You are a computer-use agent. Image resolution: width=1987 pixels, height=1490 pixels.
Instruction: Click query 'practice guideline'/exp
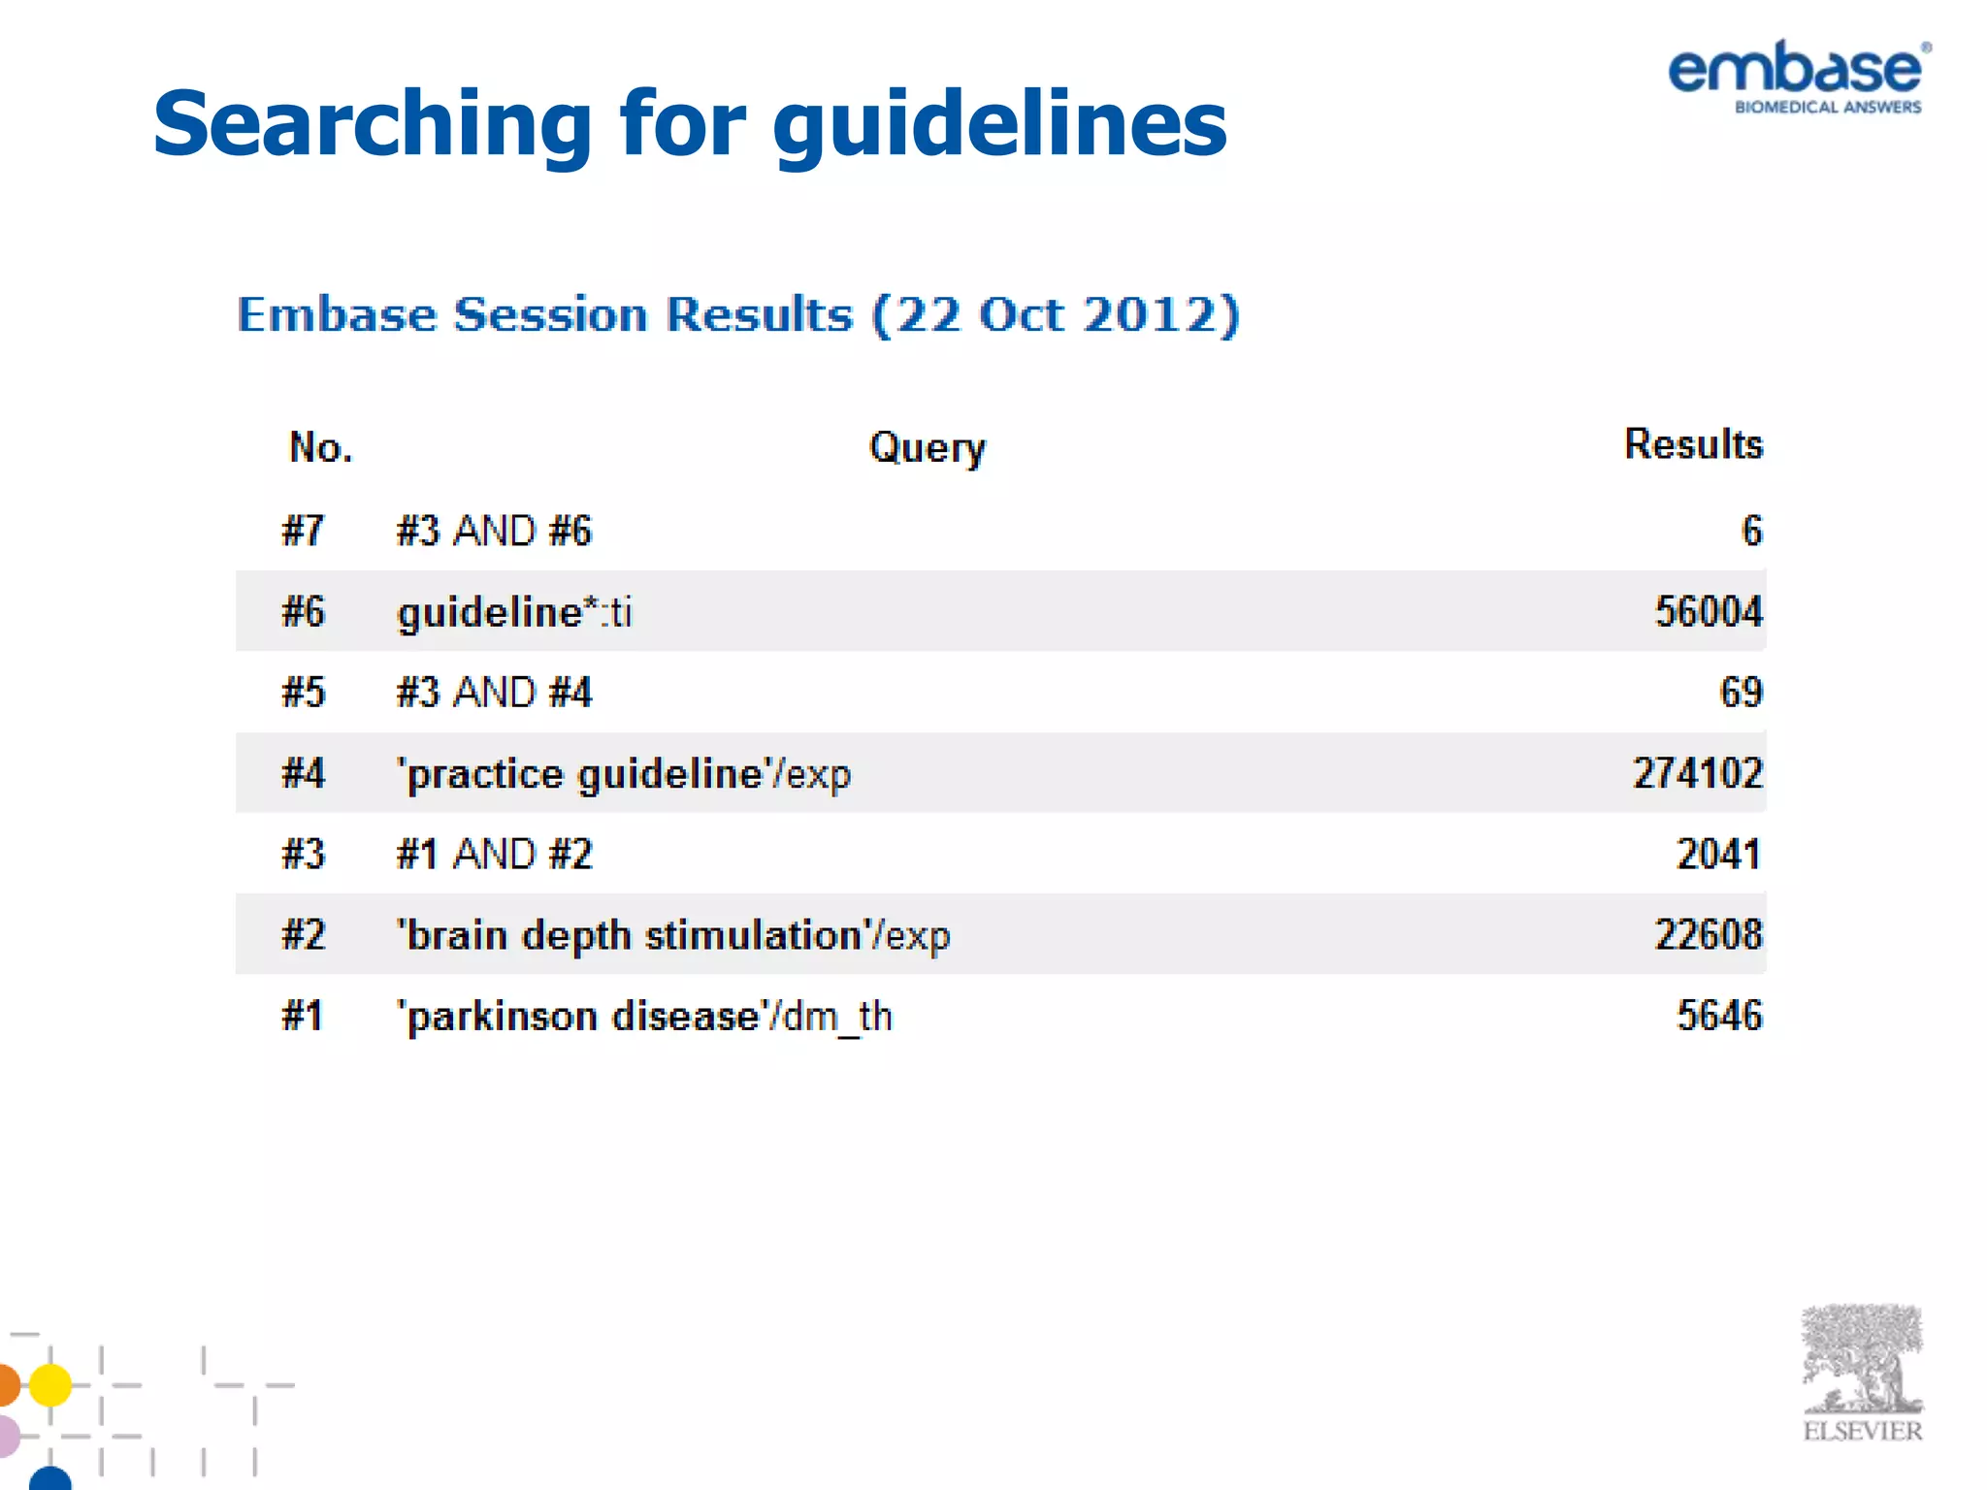(x=624, y=775)
